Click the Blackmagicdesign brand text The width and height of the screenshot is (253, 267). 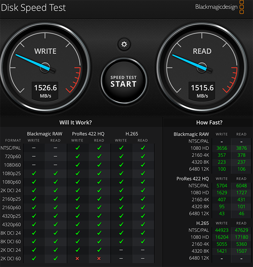coord(216,7)
